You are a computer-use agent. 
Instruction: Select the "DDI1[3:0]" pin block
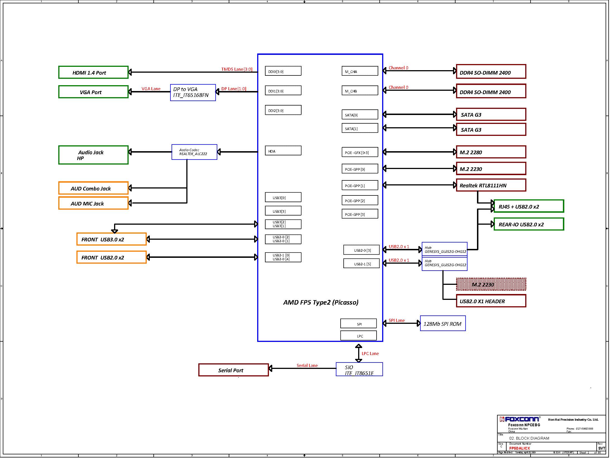(x=283, y=90)
